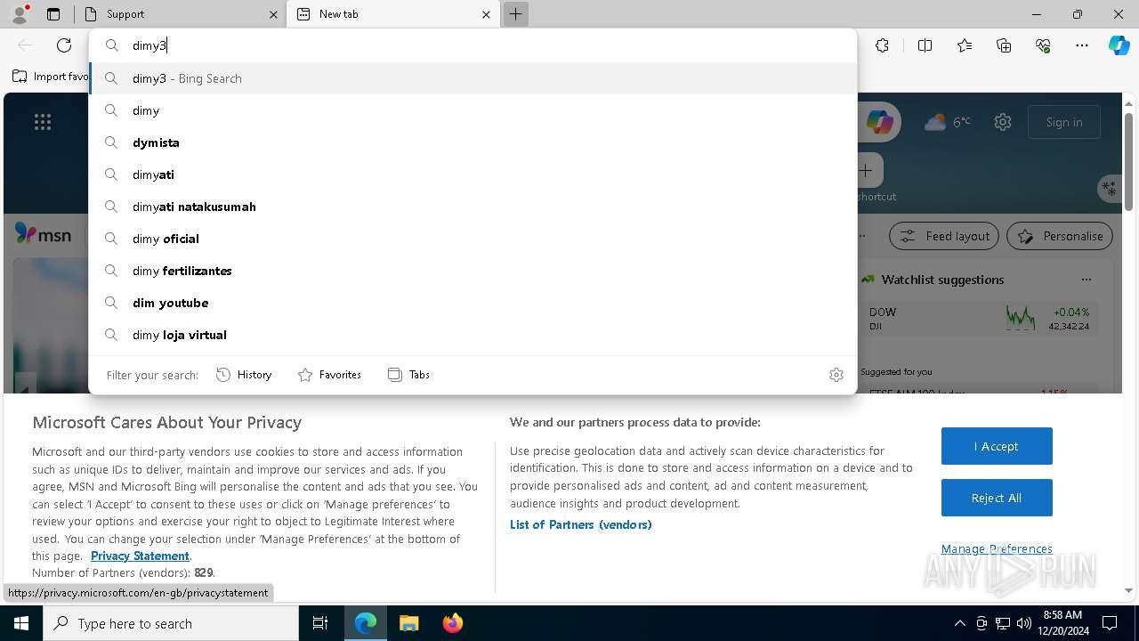Pick 'dimyati natakusumah' suggestion
The width and height of the screenshot is (1139, 641).
pos(473,207)
